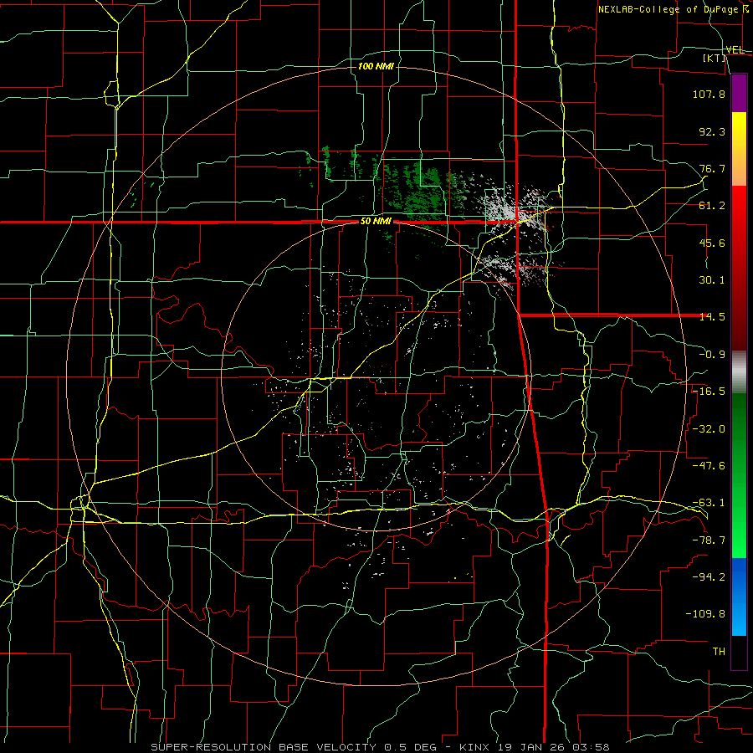Click the VEL legend title
This screenshot has width=753, height=753.
coord(735,50)
